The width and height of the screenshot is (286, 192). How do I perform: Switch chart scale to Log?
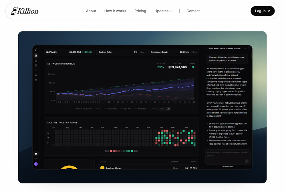(168, 109)
